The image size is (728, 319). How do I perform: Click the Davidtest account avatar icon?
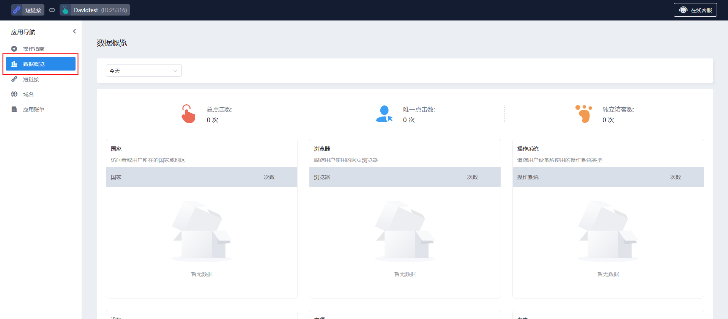(x=65, y=10)
